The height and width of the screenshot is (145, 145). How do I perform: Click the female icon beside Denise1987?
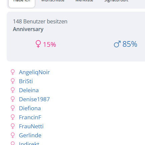tap(13, 99)
